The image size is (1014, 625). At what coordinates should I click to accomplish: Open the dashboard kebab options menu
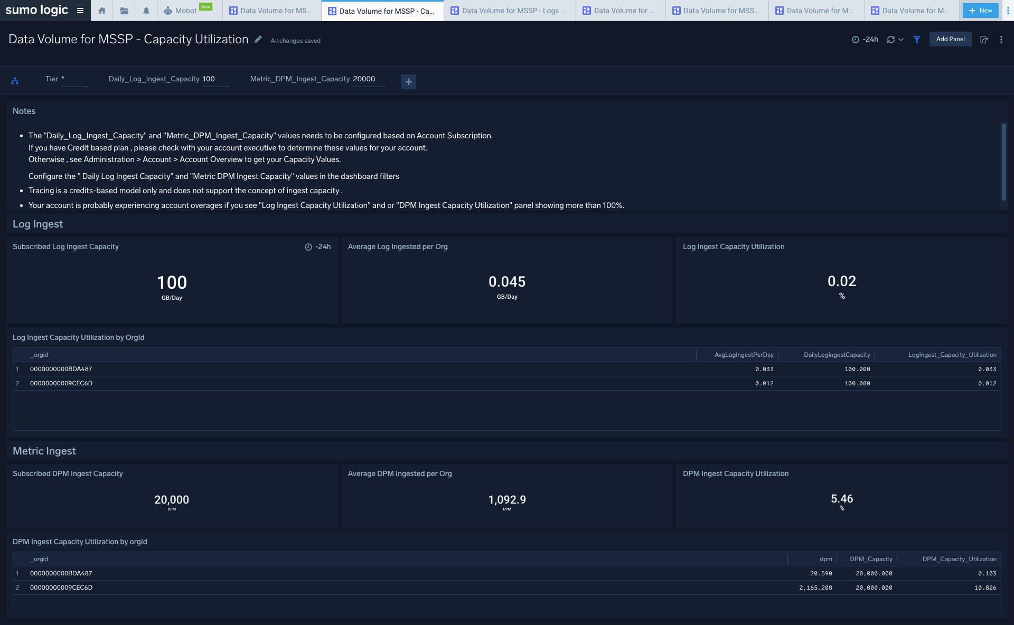coord(1001,40)
